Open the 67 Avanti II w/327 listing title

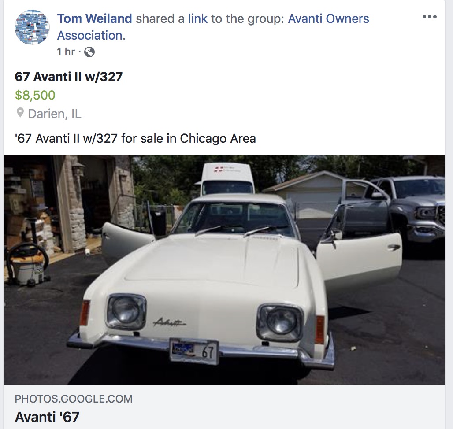69,77
